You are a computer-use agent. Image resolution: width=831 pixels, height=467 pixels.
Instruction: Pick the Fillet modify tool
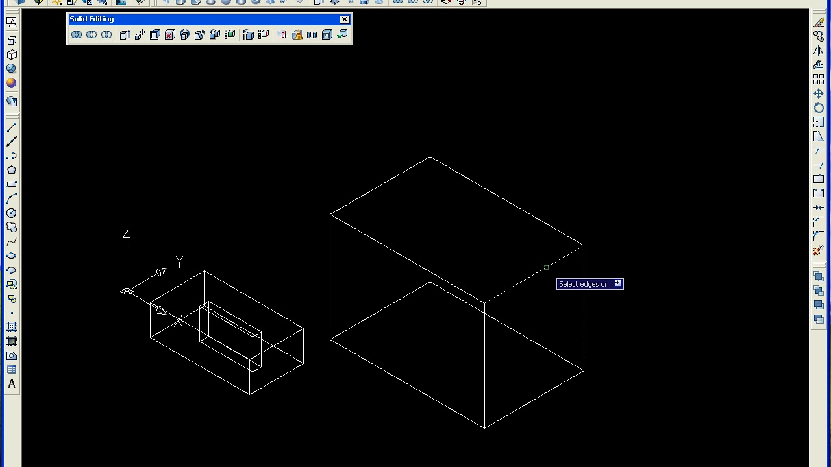819,236
